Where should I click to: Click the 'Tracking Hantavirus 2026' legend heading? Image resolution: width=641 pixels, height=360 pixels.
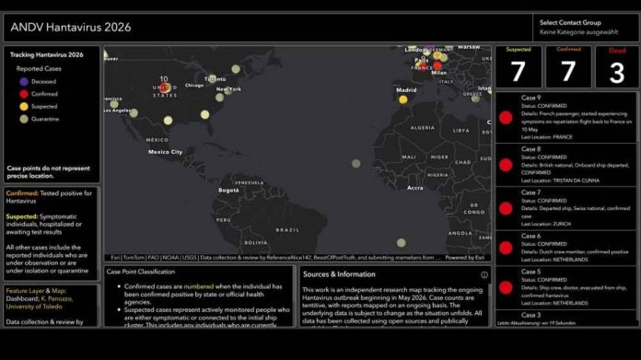pyautogui.click(x=47, y=54)
